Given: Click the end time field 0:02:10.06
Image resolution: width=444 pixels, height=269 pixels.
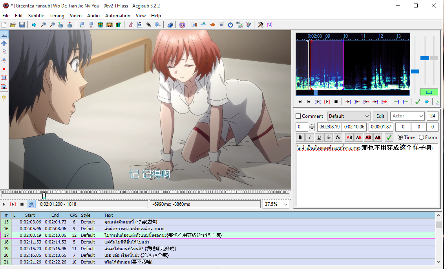Looking at the screenshot, I should click(x=354, y=127).
